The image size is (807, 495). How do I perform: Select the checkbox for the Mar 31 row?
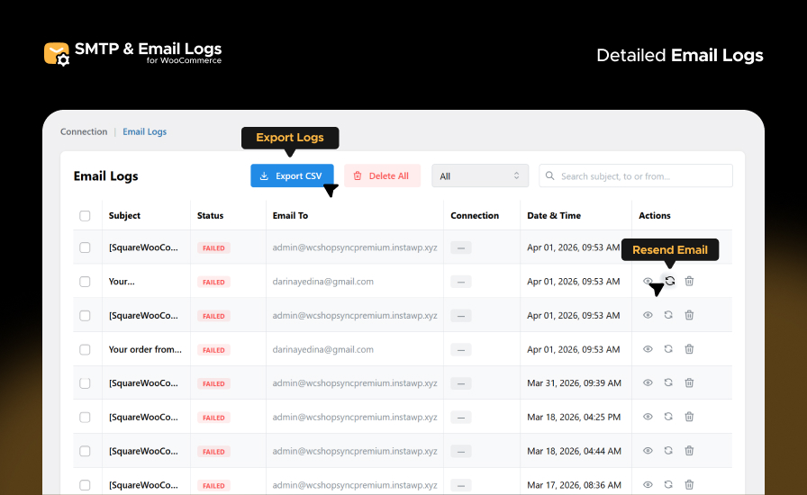click(x=85, y=383)
